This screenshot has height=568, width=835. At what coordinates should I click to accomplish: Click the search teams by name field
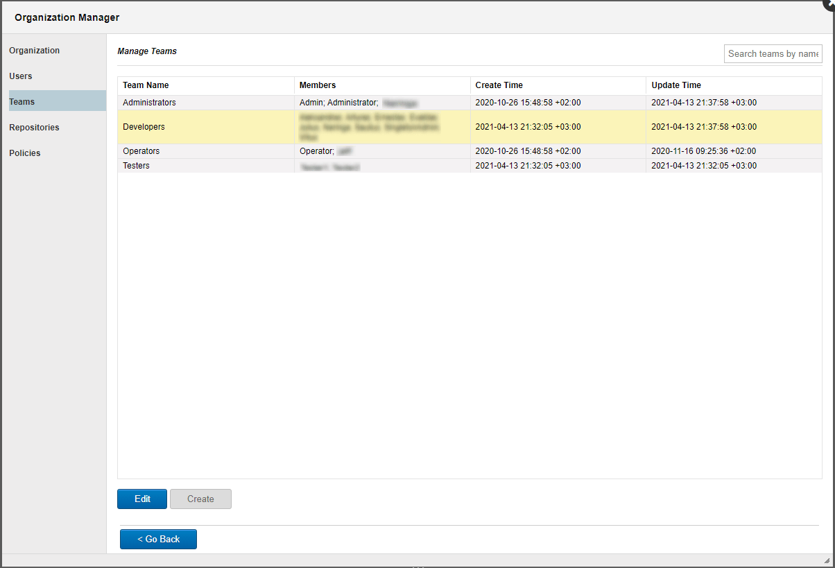pyautogui.click(x=773, y=53)
